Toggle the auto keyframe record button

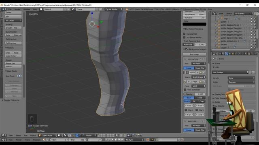tap(148, 140)
